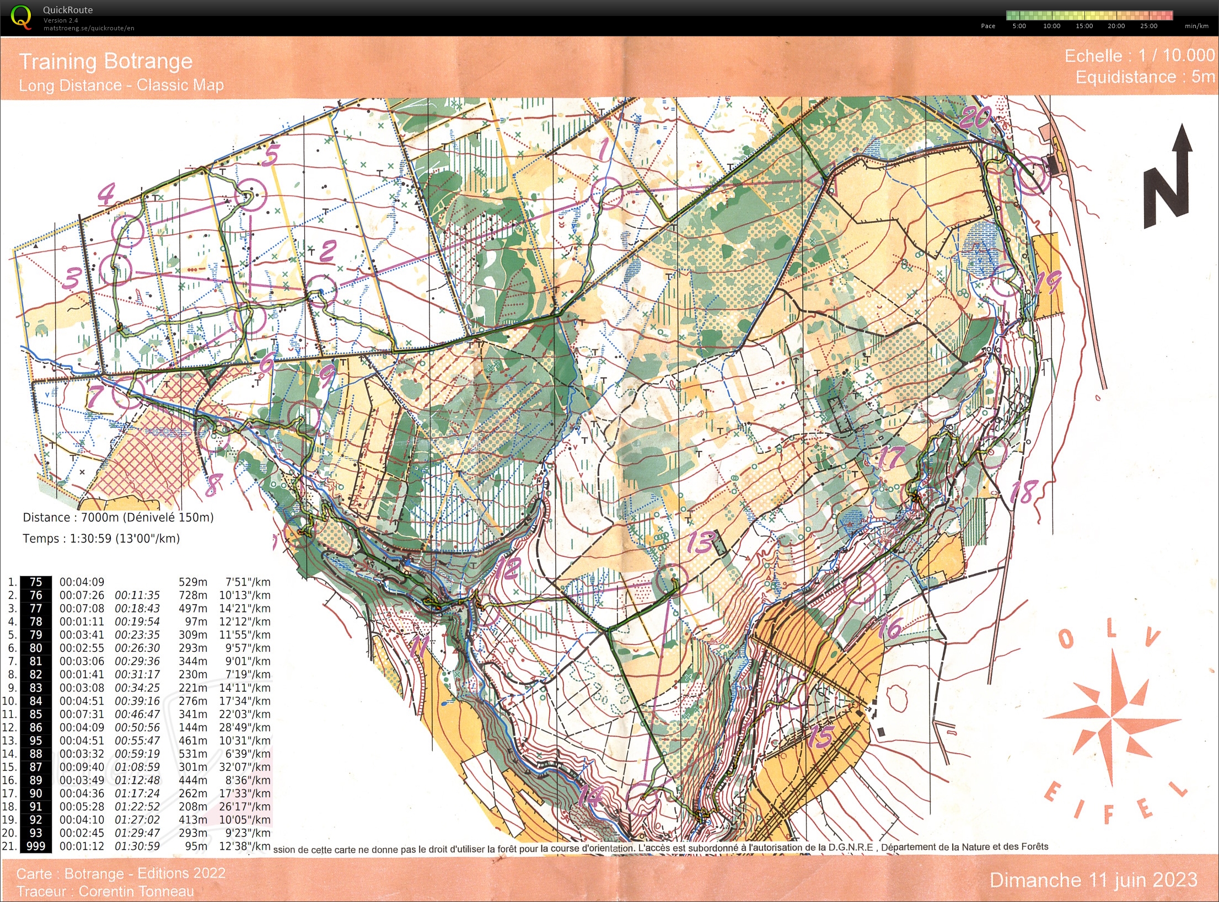Screen dimensions: 1219x902
Task: Select the "Training Botrange" map title
Action: click(x=106, y=61)
